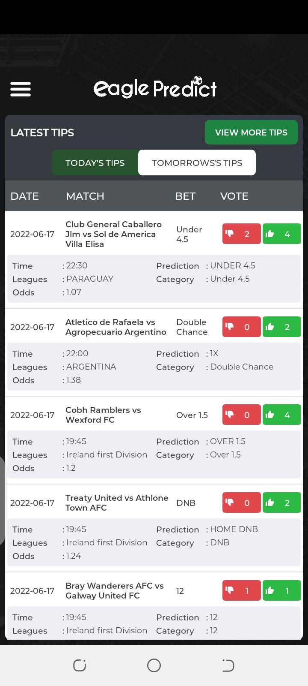Tap the Android home button

(154, 665)
